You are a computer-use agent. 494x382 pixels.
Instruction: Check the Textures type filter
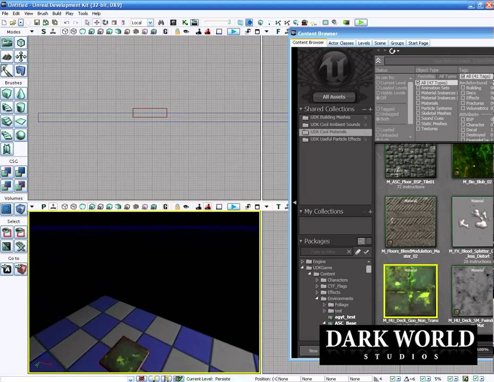(418, 129)
